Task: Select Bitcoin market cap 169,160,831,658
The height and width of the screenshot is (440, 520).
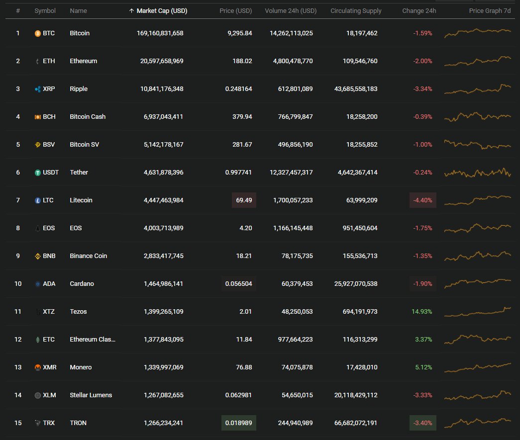Action: [160, 33]
